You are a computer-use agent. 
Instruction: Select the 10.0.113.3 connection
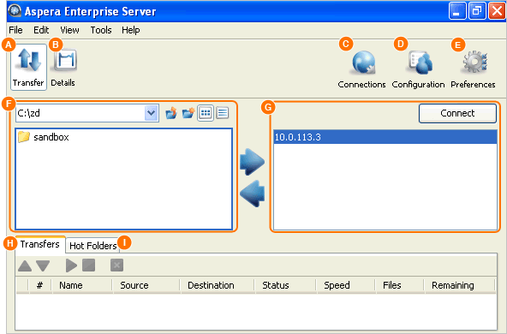[385, 137]
